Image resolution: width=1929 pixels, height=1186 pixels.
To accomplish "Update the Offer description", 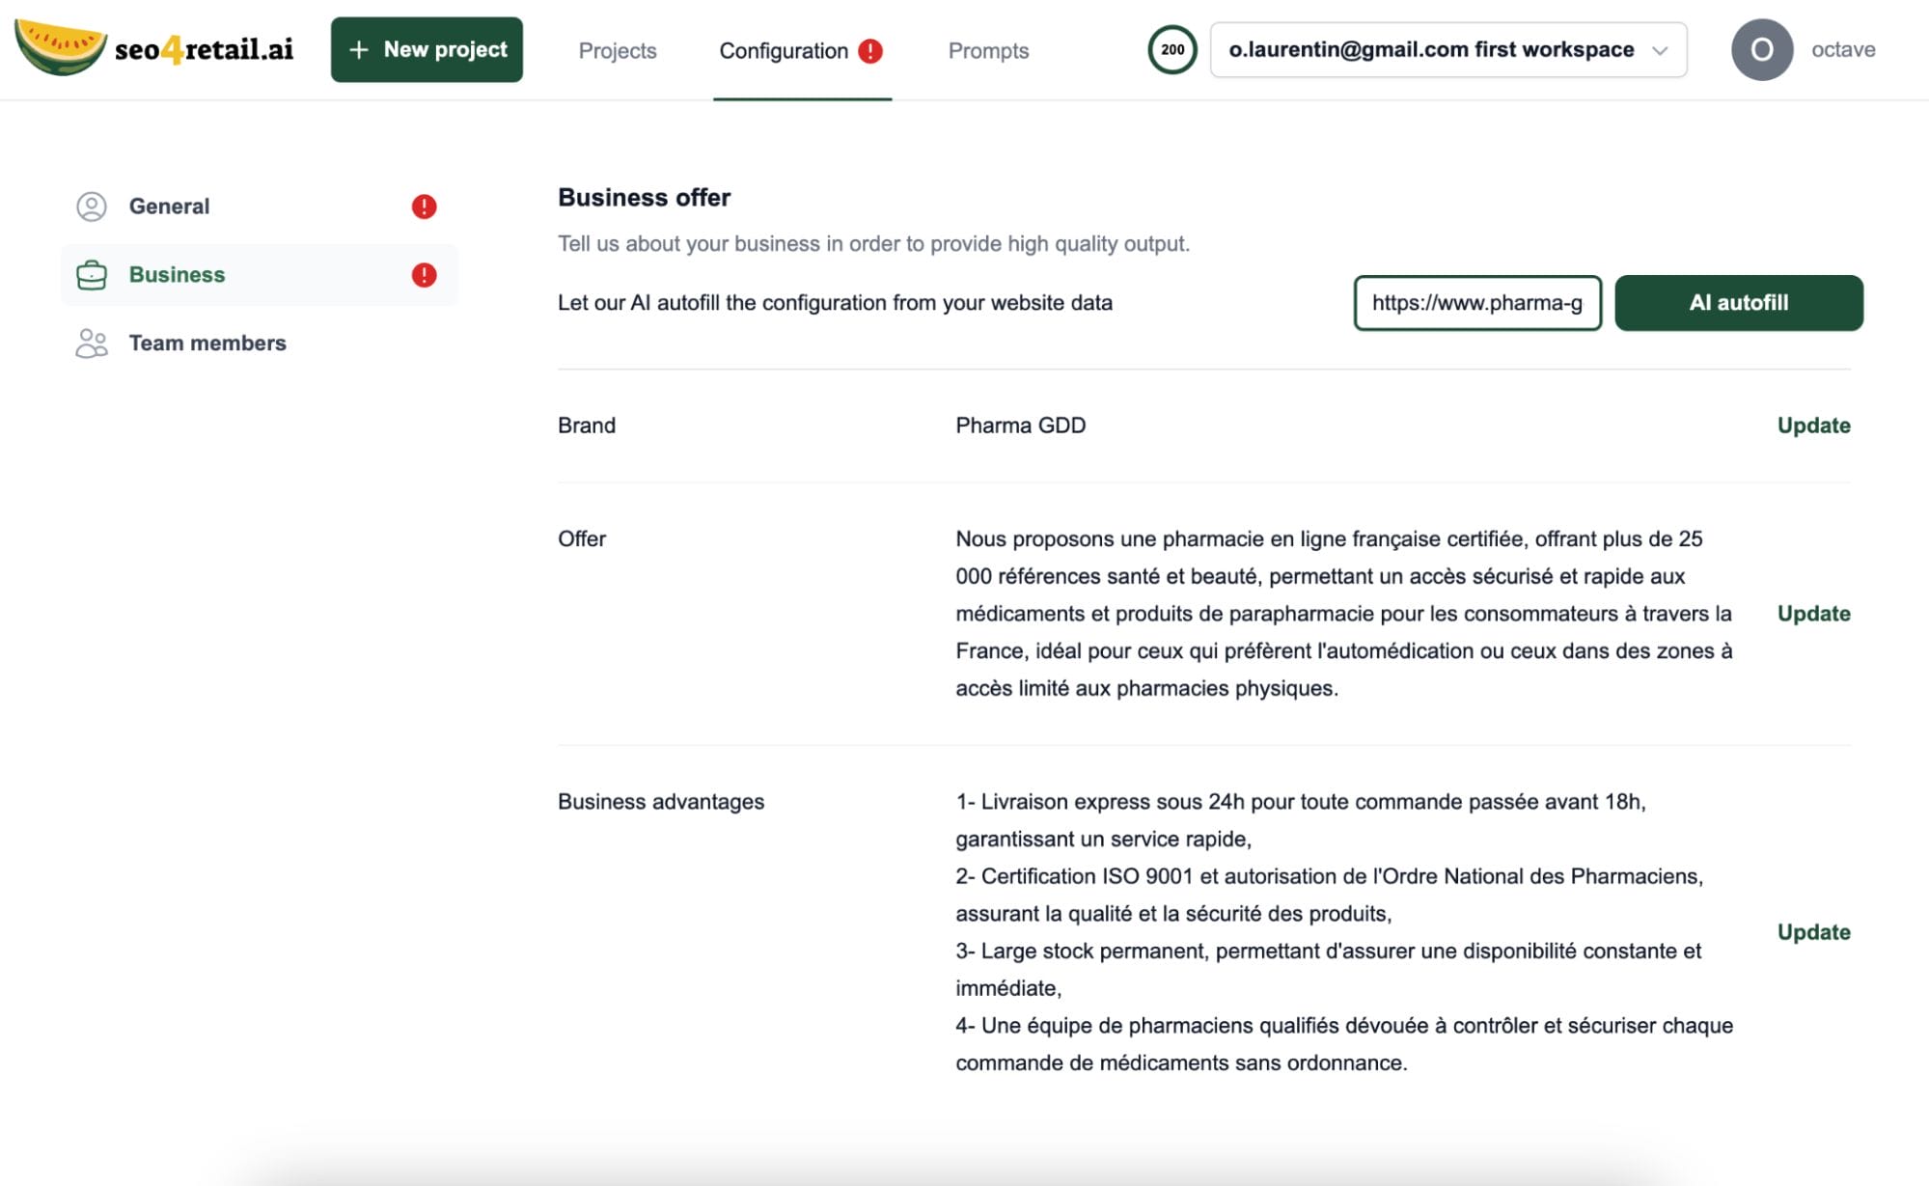I will [1813, 614].
